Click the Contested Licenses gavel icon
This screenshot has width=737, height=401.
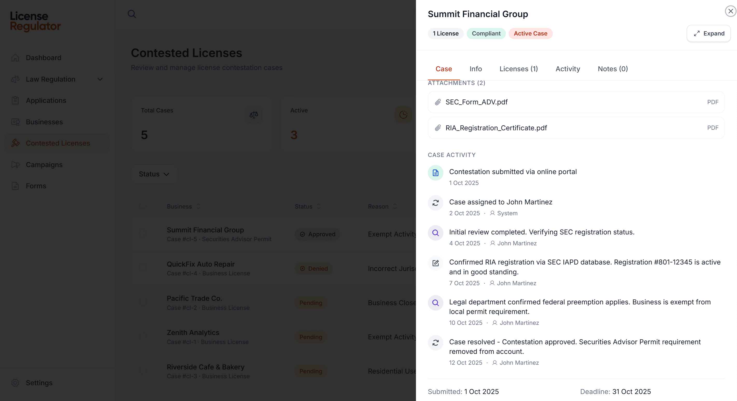pyautogui.click(x=15, y=143)
